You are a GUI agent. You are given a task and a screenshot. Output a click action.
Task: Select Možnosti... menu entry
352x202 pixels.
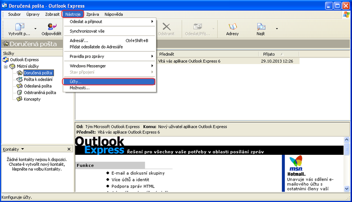[80, 88]
